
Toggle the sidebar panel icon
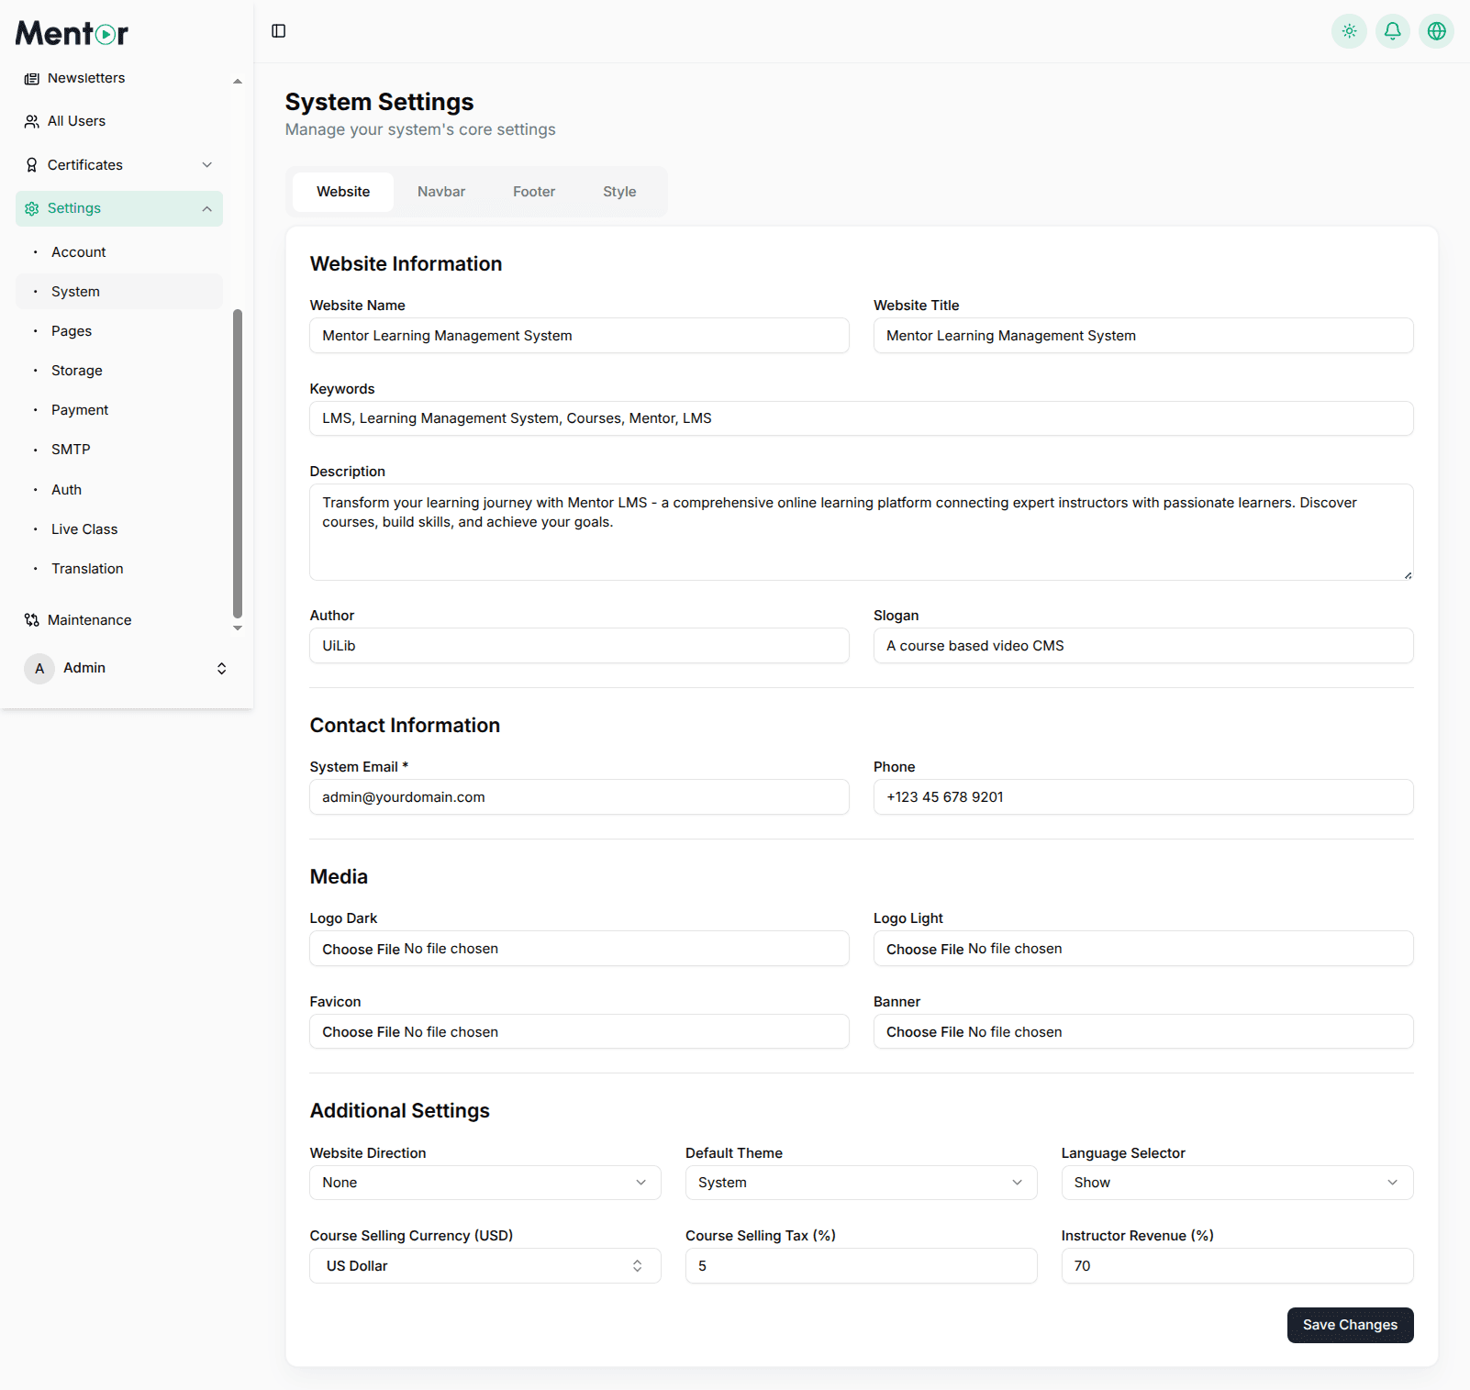click(279, 31)
